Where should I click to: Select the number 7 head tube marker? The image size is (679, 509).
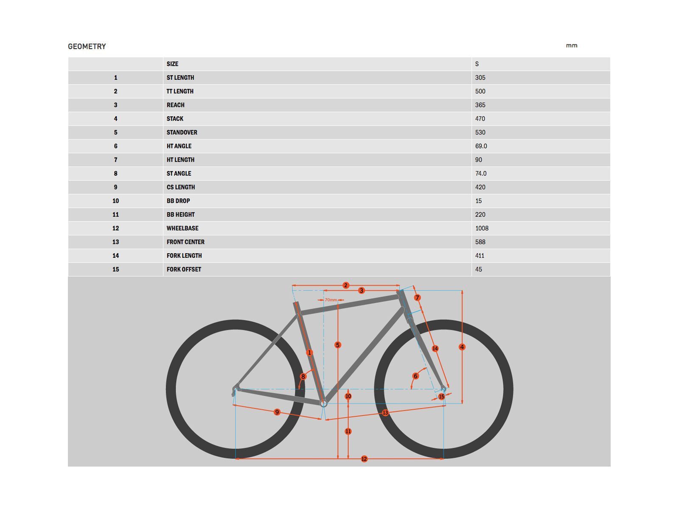coord(417,298)
